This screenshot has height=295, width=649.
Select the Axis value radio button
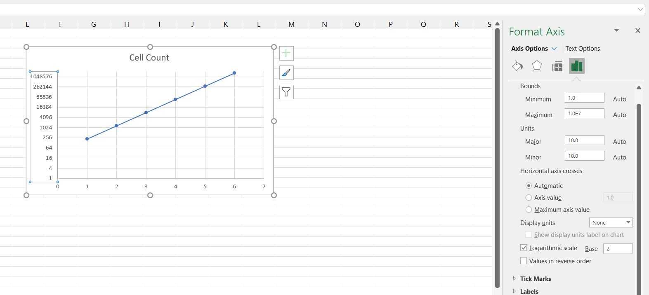pos(529,198)
